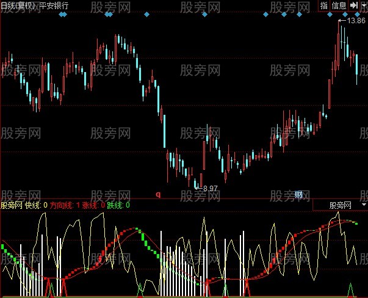The image size is (368, 298).
Task: Toggle the 快线 legend entry
Action: point(34,206)
